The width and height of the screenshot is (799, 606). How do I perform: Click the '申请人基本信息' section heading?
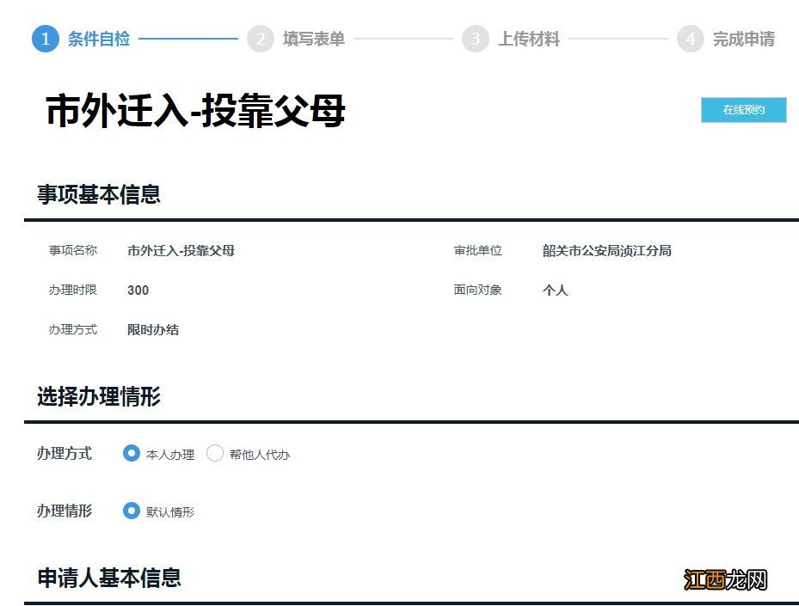107,578
